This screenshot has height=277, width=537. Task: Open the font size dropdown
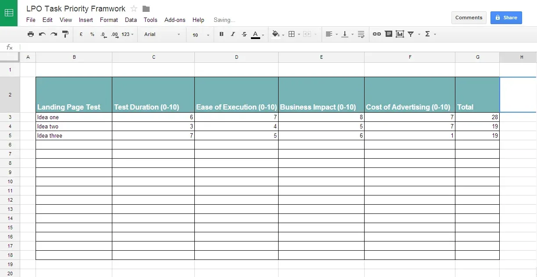(200, 35)
